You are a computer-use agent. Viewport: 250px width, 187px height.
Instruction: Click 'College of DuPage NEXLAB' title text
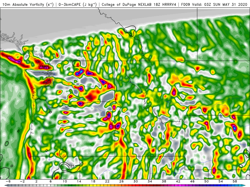[x=126, y=4]
